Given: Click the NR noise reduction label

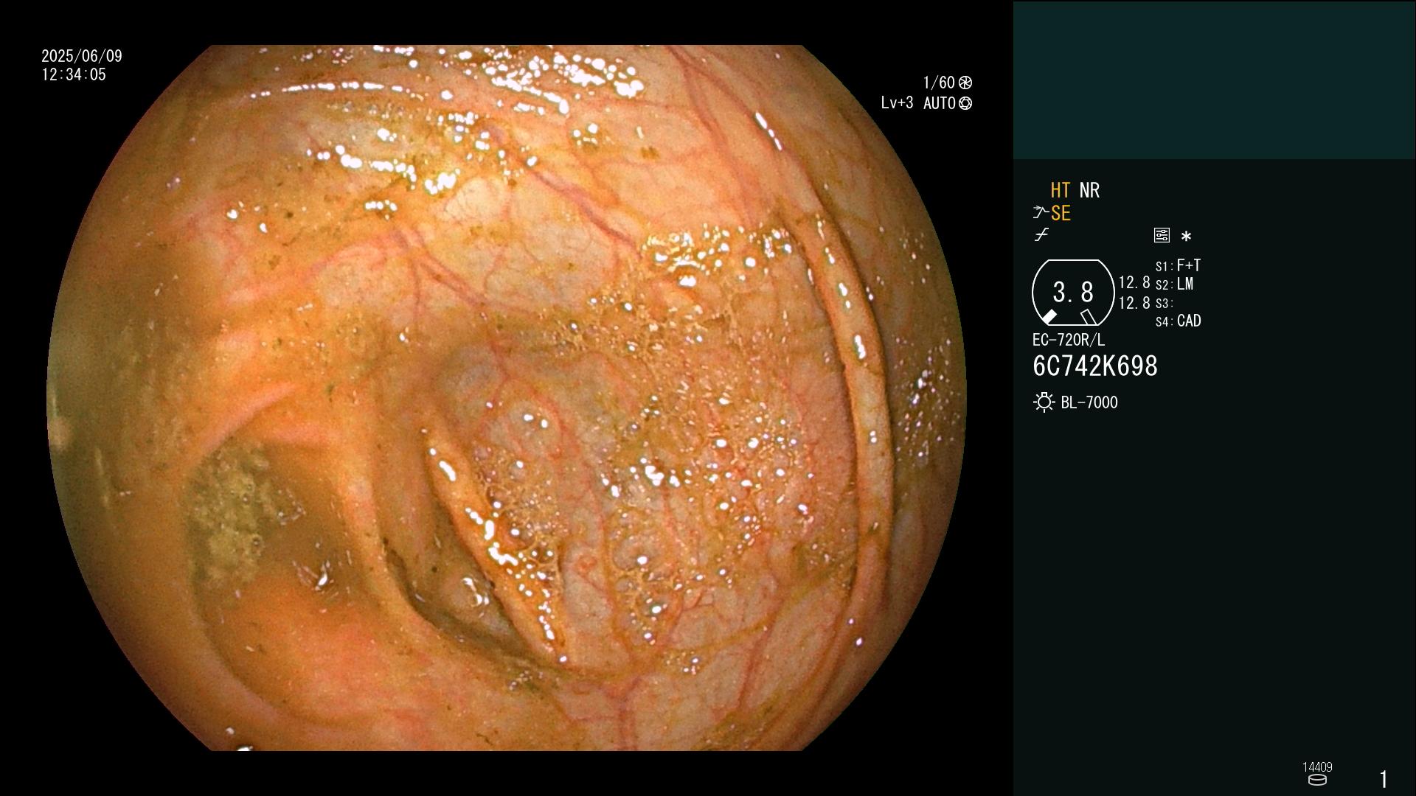Looking at the screenshot, I should [1089, 190].
